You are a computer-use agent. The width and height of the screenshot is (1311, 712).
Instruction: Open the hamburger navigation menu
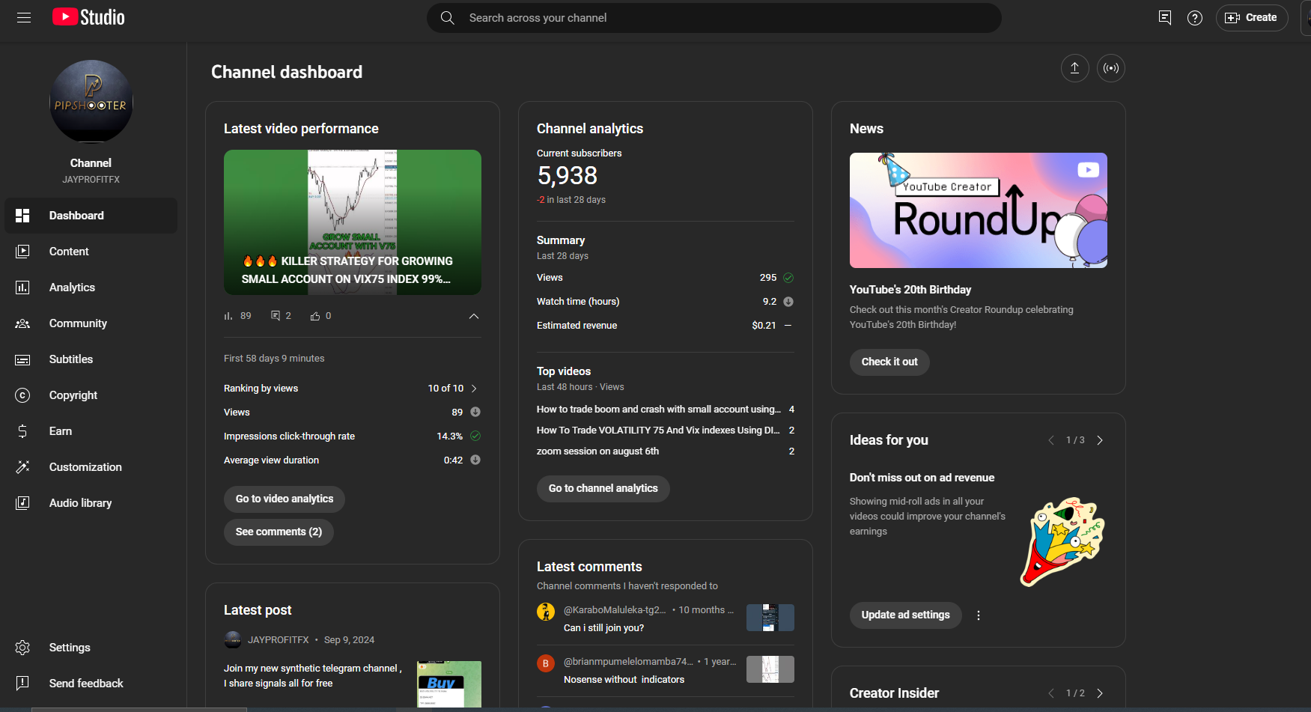pos(24,17)
